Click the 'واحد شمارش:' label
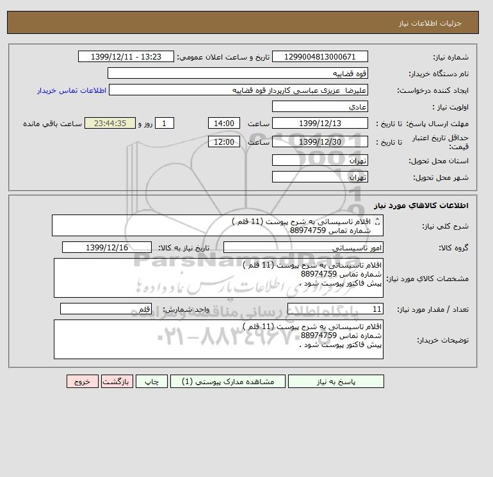 click(x=186, y=309)
